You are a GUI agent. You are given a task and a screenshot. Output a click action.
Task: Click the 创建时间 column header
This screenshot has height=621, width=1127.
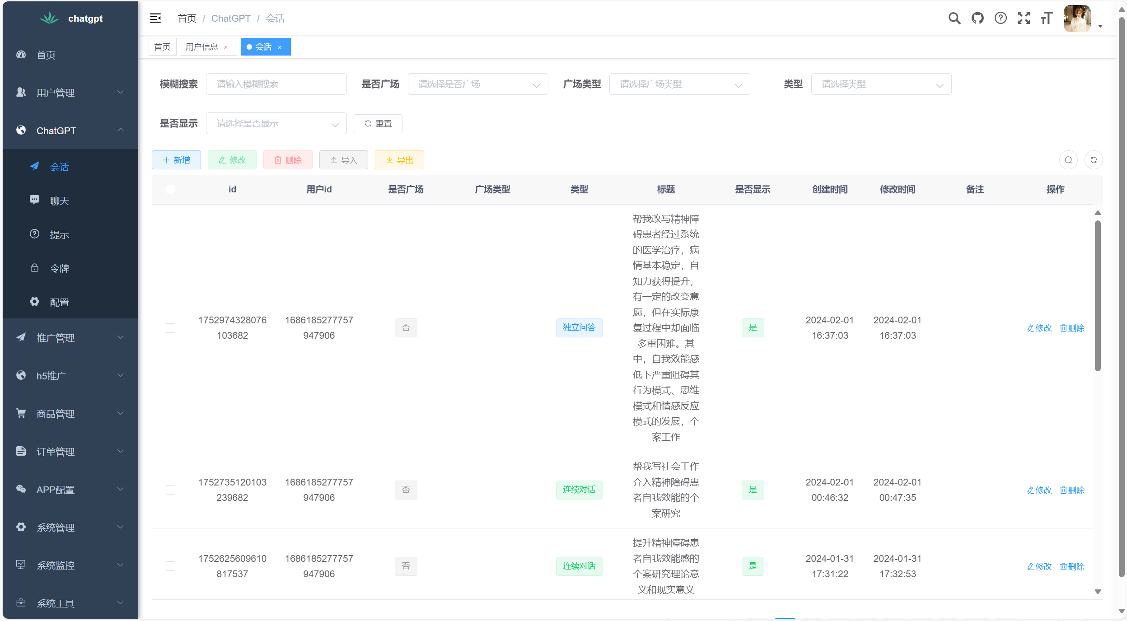tap(830, 189)
